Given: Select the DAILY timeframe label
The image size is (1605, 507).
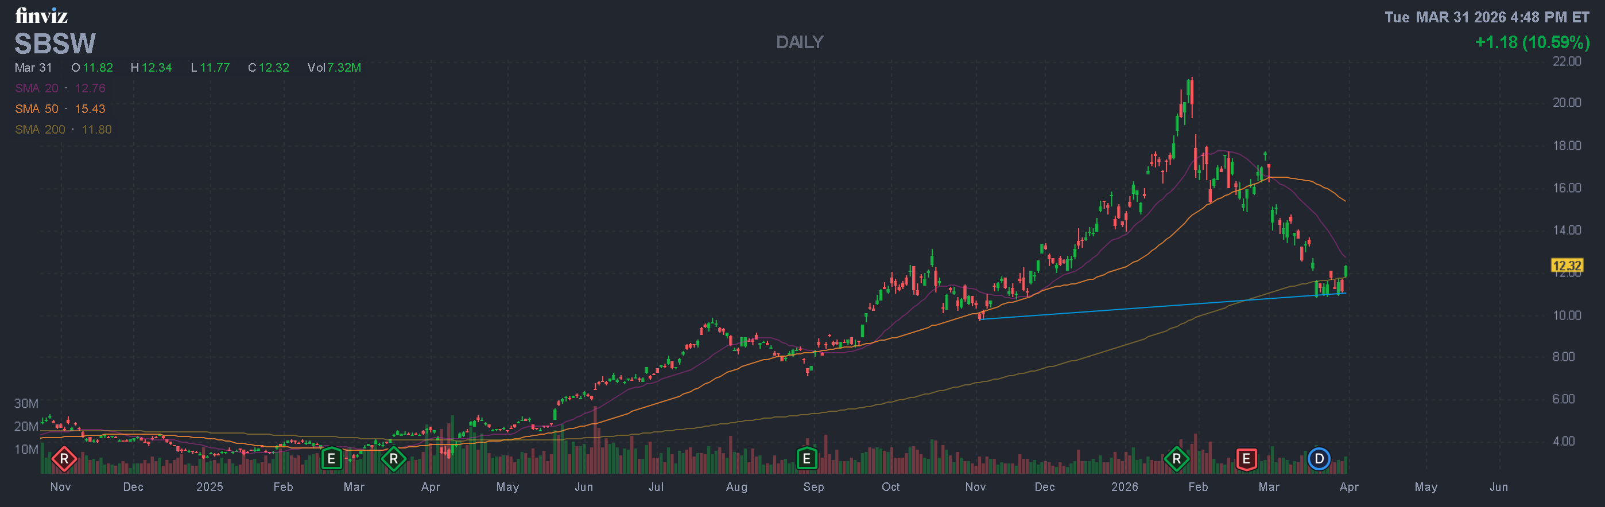Looking at the screenshot, I should pyautogui.click(x=800, y=42).
